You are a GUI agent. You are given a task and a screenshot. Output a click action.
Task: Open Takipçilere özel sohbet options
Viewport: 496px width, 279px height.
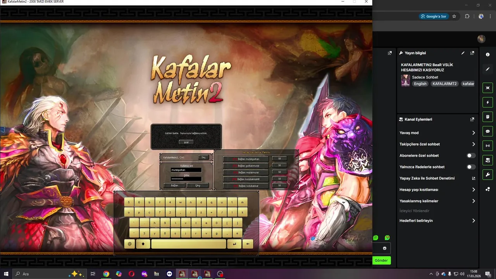click(437, 144)
